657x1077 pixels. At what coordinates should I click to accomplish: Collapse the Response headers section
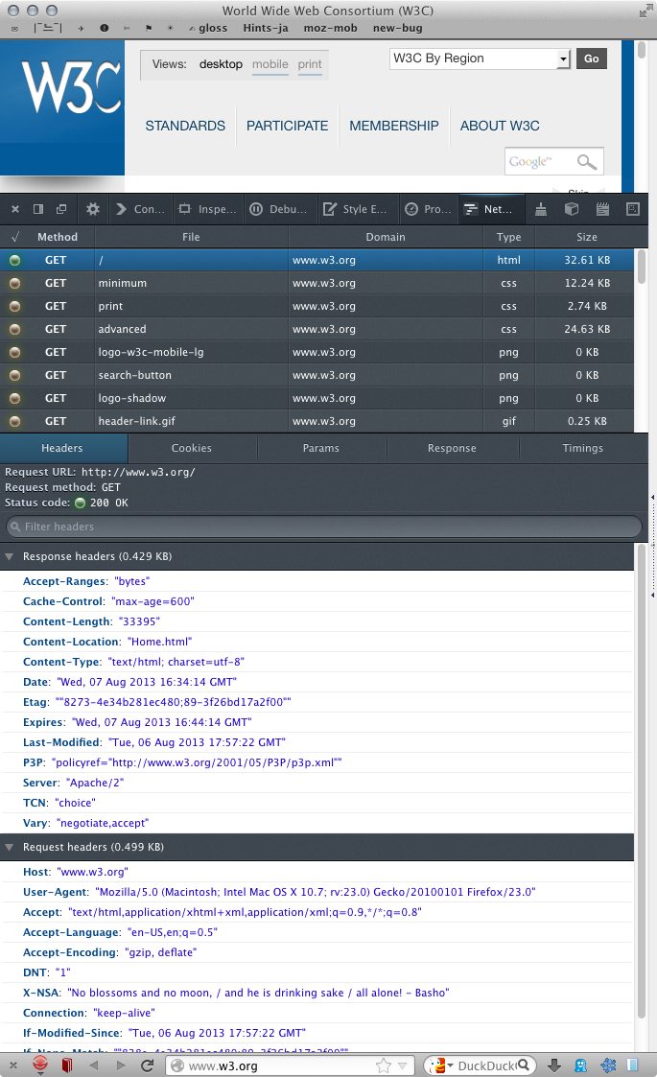[9, 556]
